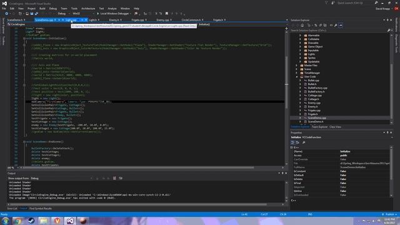The width and height of the screenshot is (400, 225).
Task: Open the Debug configuration dropdown
Action: [x=63, y=14]
